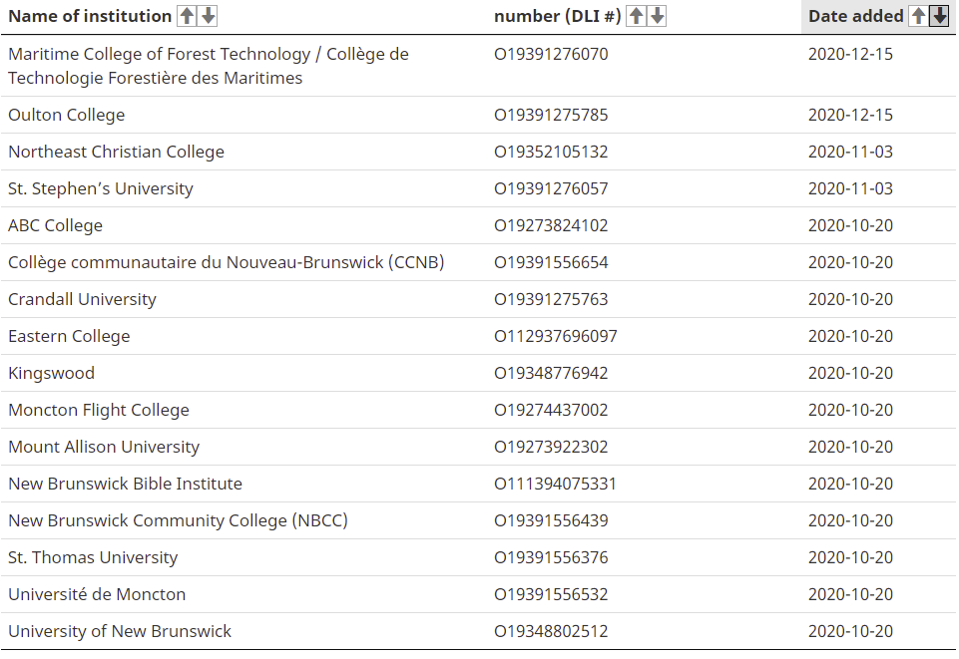Click DLI number O19273824102
The image size is (959, 659).
[x=551, y=225]
